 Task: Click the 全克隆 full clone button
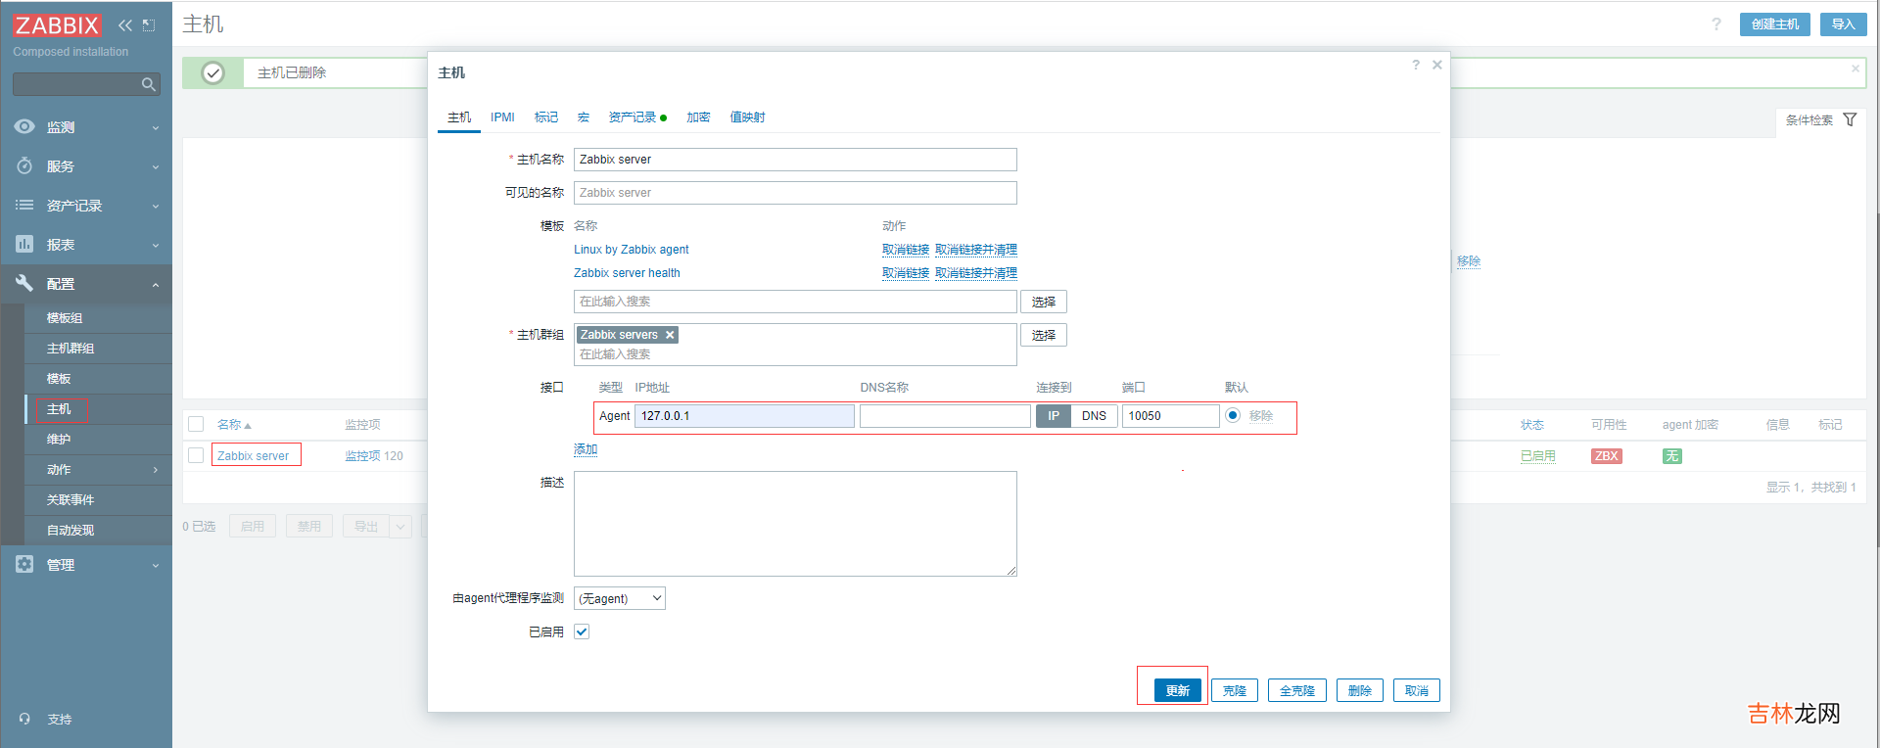pyautogui.click(x=1297, y=690)
